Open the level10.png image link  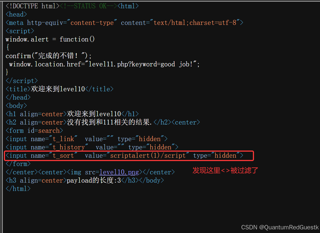tap(119, 172)
